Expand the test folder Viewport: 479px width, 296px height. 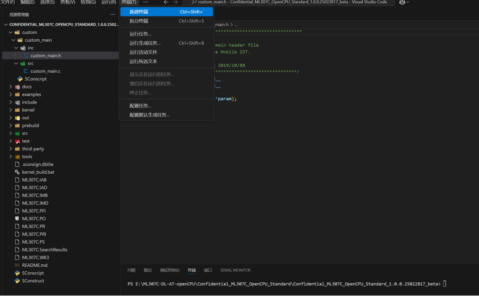11,141
